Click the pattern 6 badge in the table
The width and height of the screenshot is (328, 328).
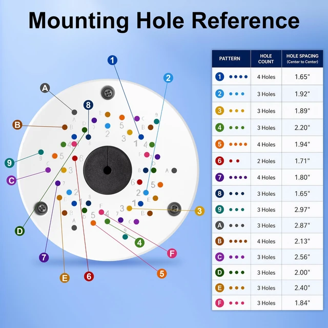(220, 161)
